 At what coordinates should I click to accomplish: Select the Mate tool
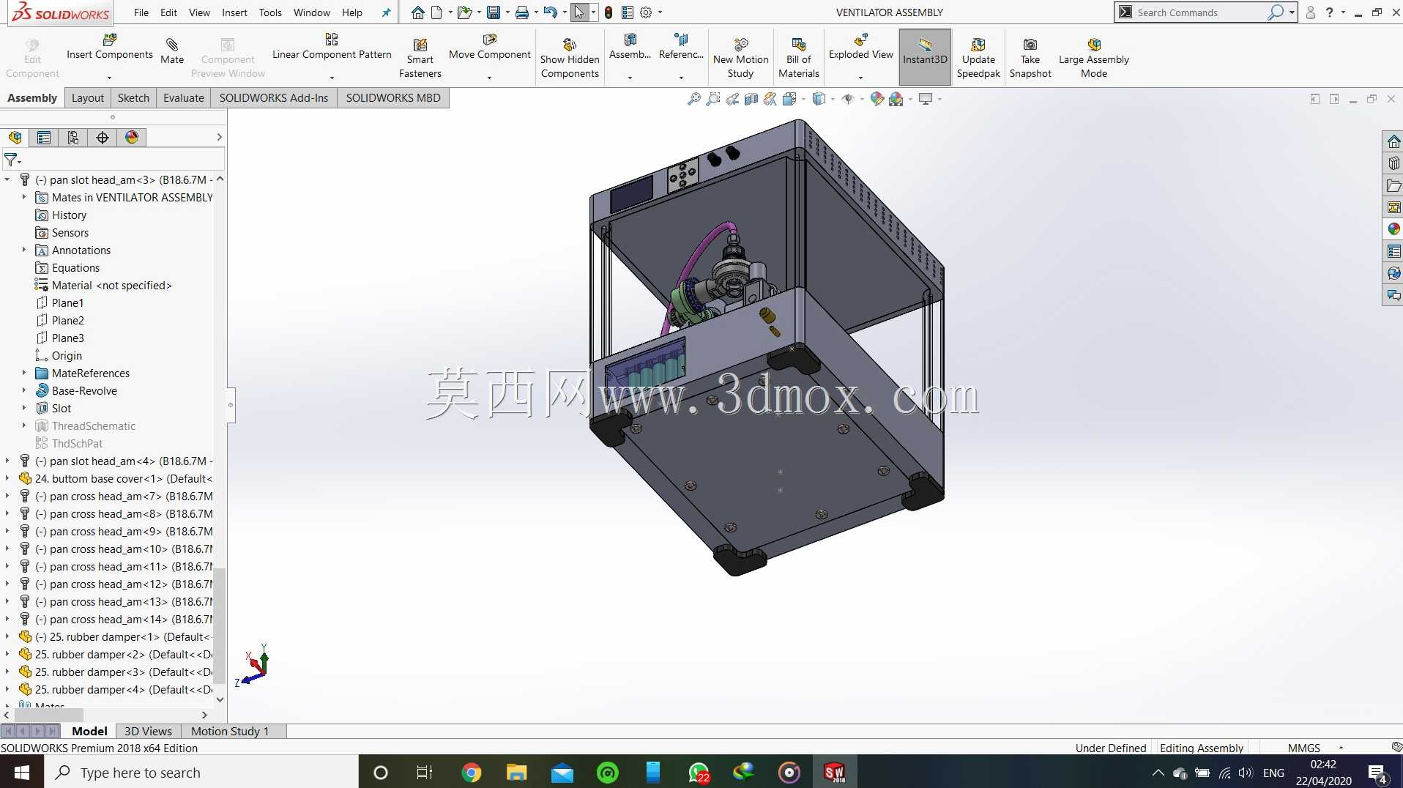click(172, 51)
